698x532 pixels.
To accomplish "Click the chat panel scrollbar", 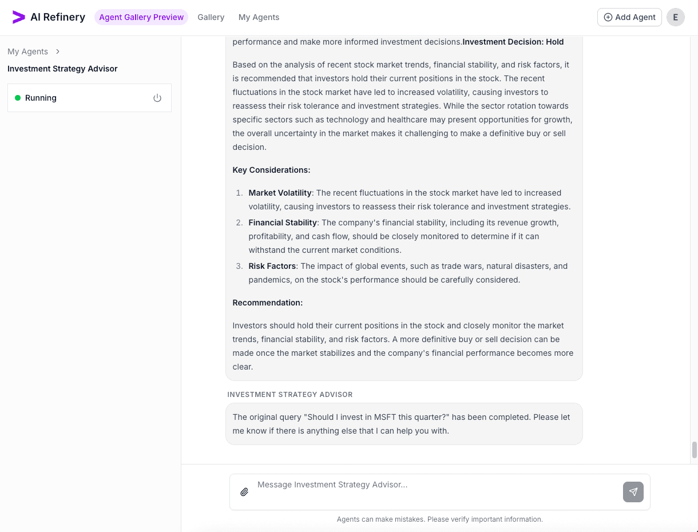I will click(x=693, y=450).
